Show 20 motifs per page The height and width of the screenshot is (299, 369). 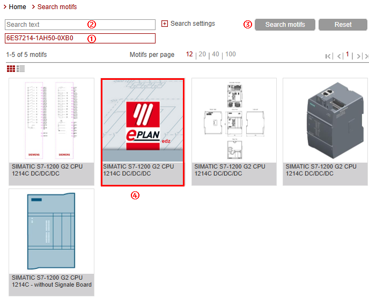click(x=202, y=54)
